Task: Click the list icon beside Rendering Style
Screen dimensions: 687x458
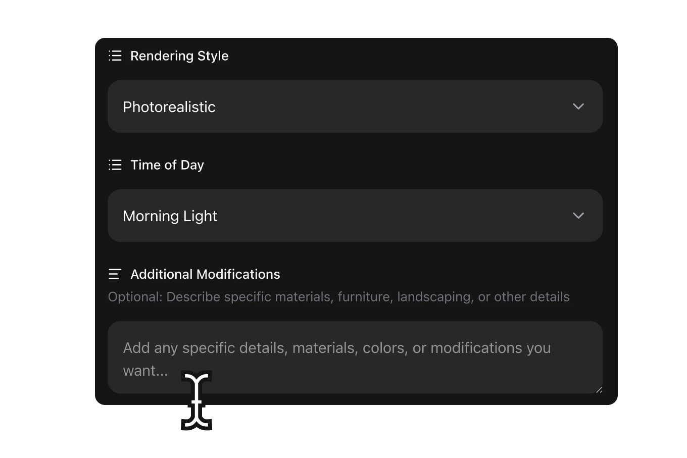Action: pyautogui.click(x=115, y=56)
